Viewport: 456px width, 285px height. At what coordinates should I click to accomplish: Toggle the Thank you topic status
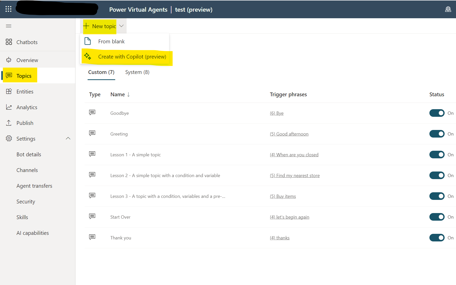437,238
